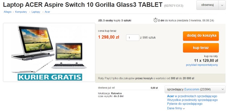Click the KURIER GRATIS banner

click(x=50, y=77)
